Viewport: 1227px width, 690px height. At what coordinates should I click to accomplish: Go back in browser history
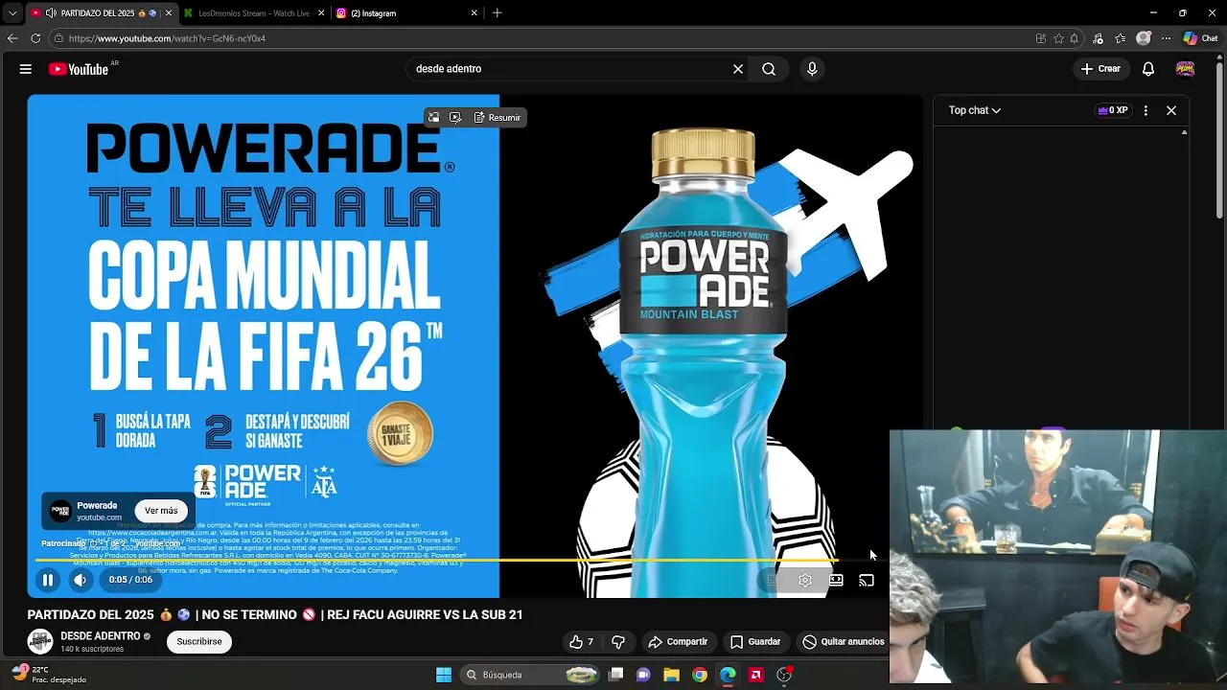click(x=12, y=38)
